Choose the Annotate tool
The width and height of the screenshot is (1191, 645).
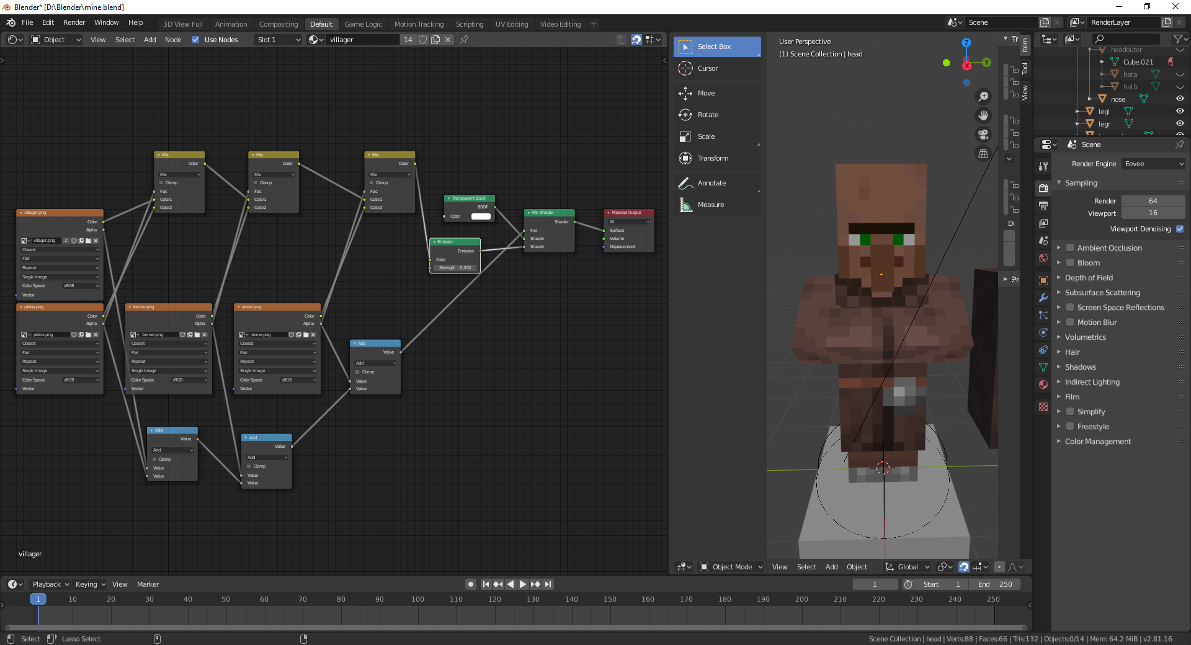click(717, 183)
